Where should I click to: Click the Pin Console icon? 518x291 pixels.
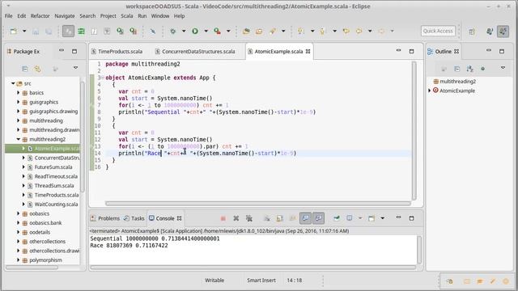pos(337,218)
